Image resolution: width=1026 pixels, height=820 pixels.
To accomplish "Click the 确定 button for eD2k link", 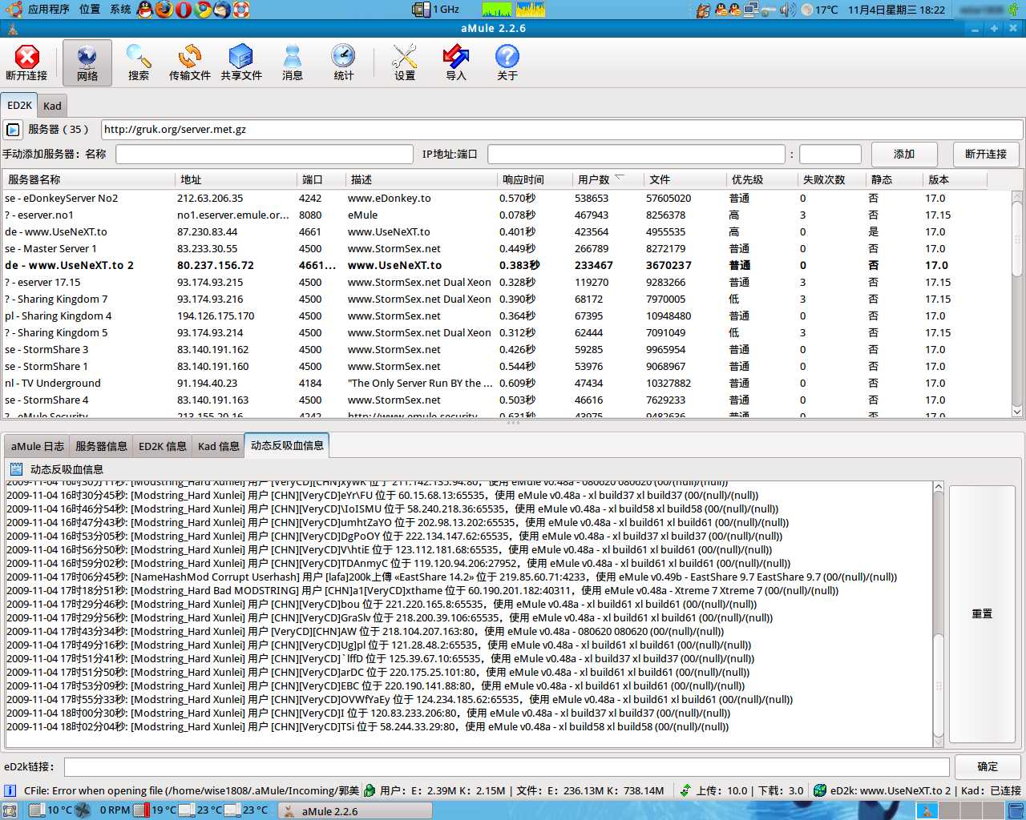I will pyautogui.click(x=988, y=766).
